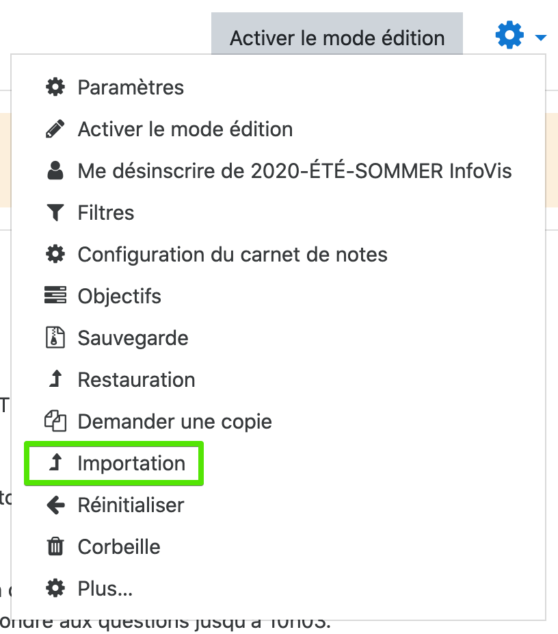The height and width of the screenshot is (634, 558).
Task: Click the left arrow icon for Réinitialiser
Action: click(x=55, y=505)
